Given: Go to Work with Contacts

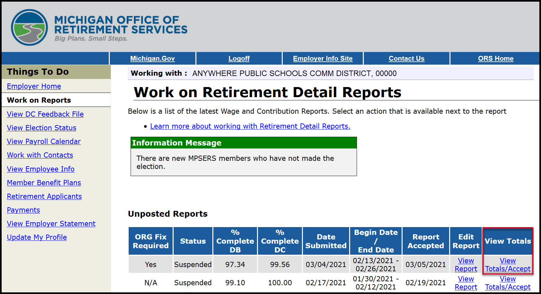Looking at the screenshot, I should 40,155.
